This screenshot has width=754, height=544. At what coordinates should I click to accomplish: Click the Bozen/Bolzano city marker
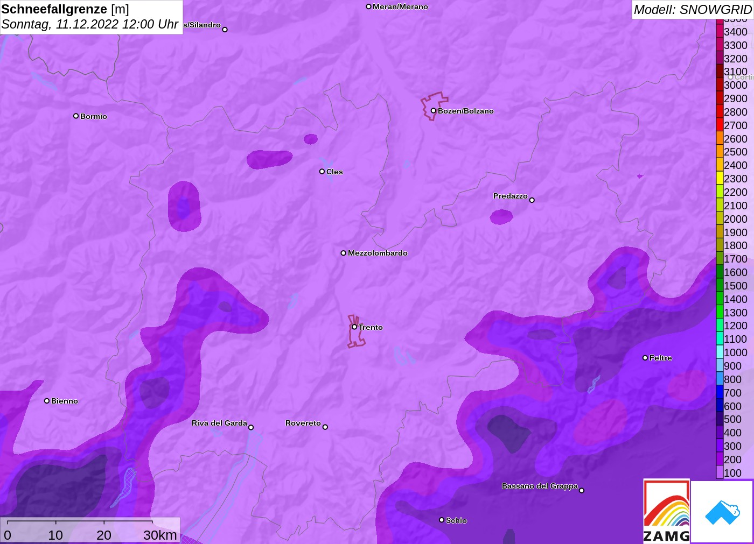[x=433, y=111]
